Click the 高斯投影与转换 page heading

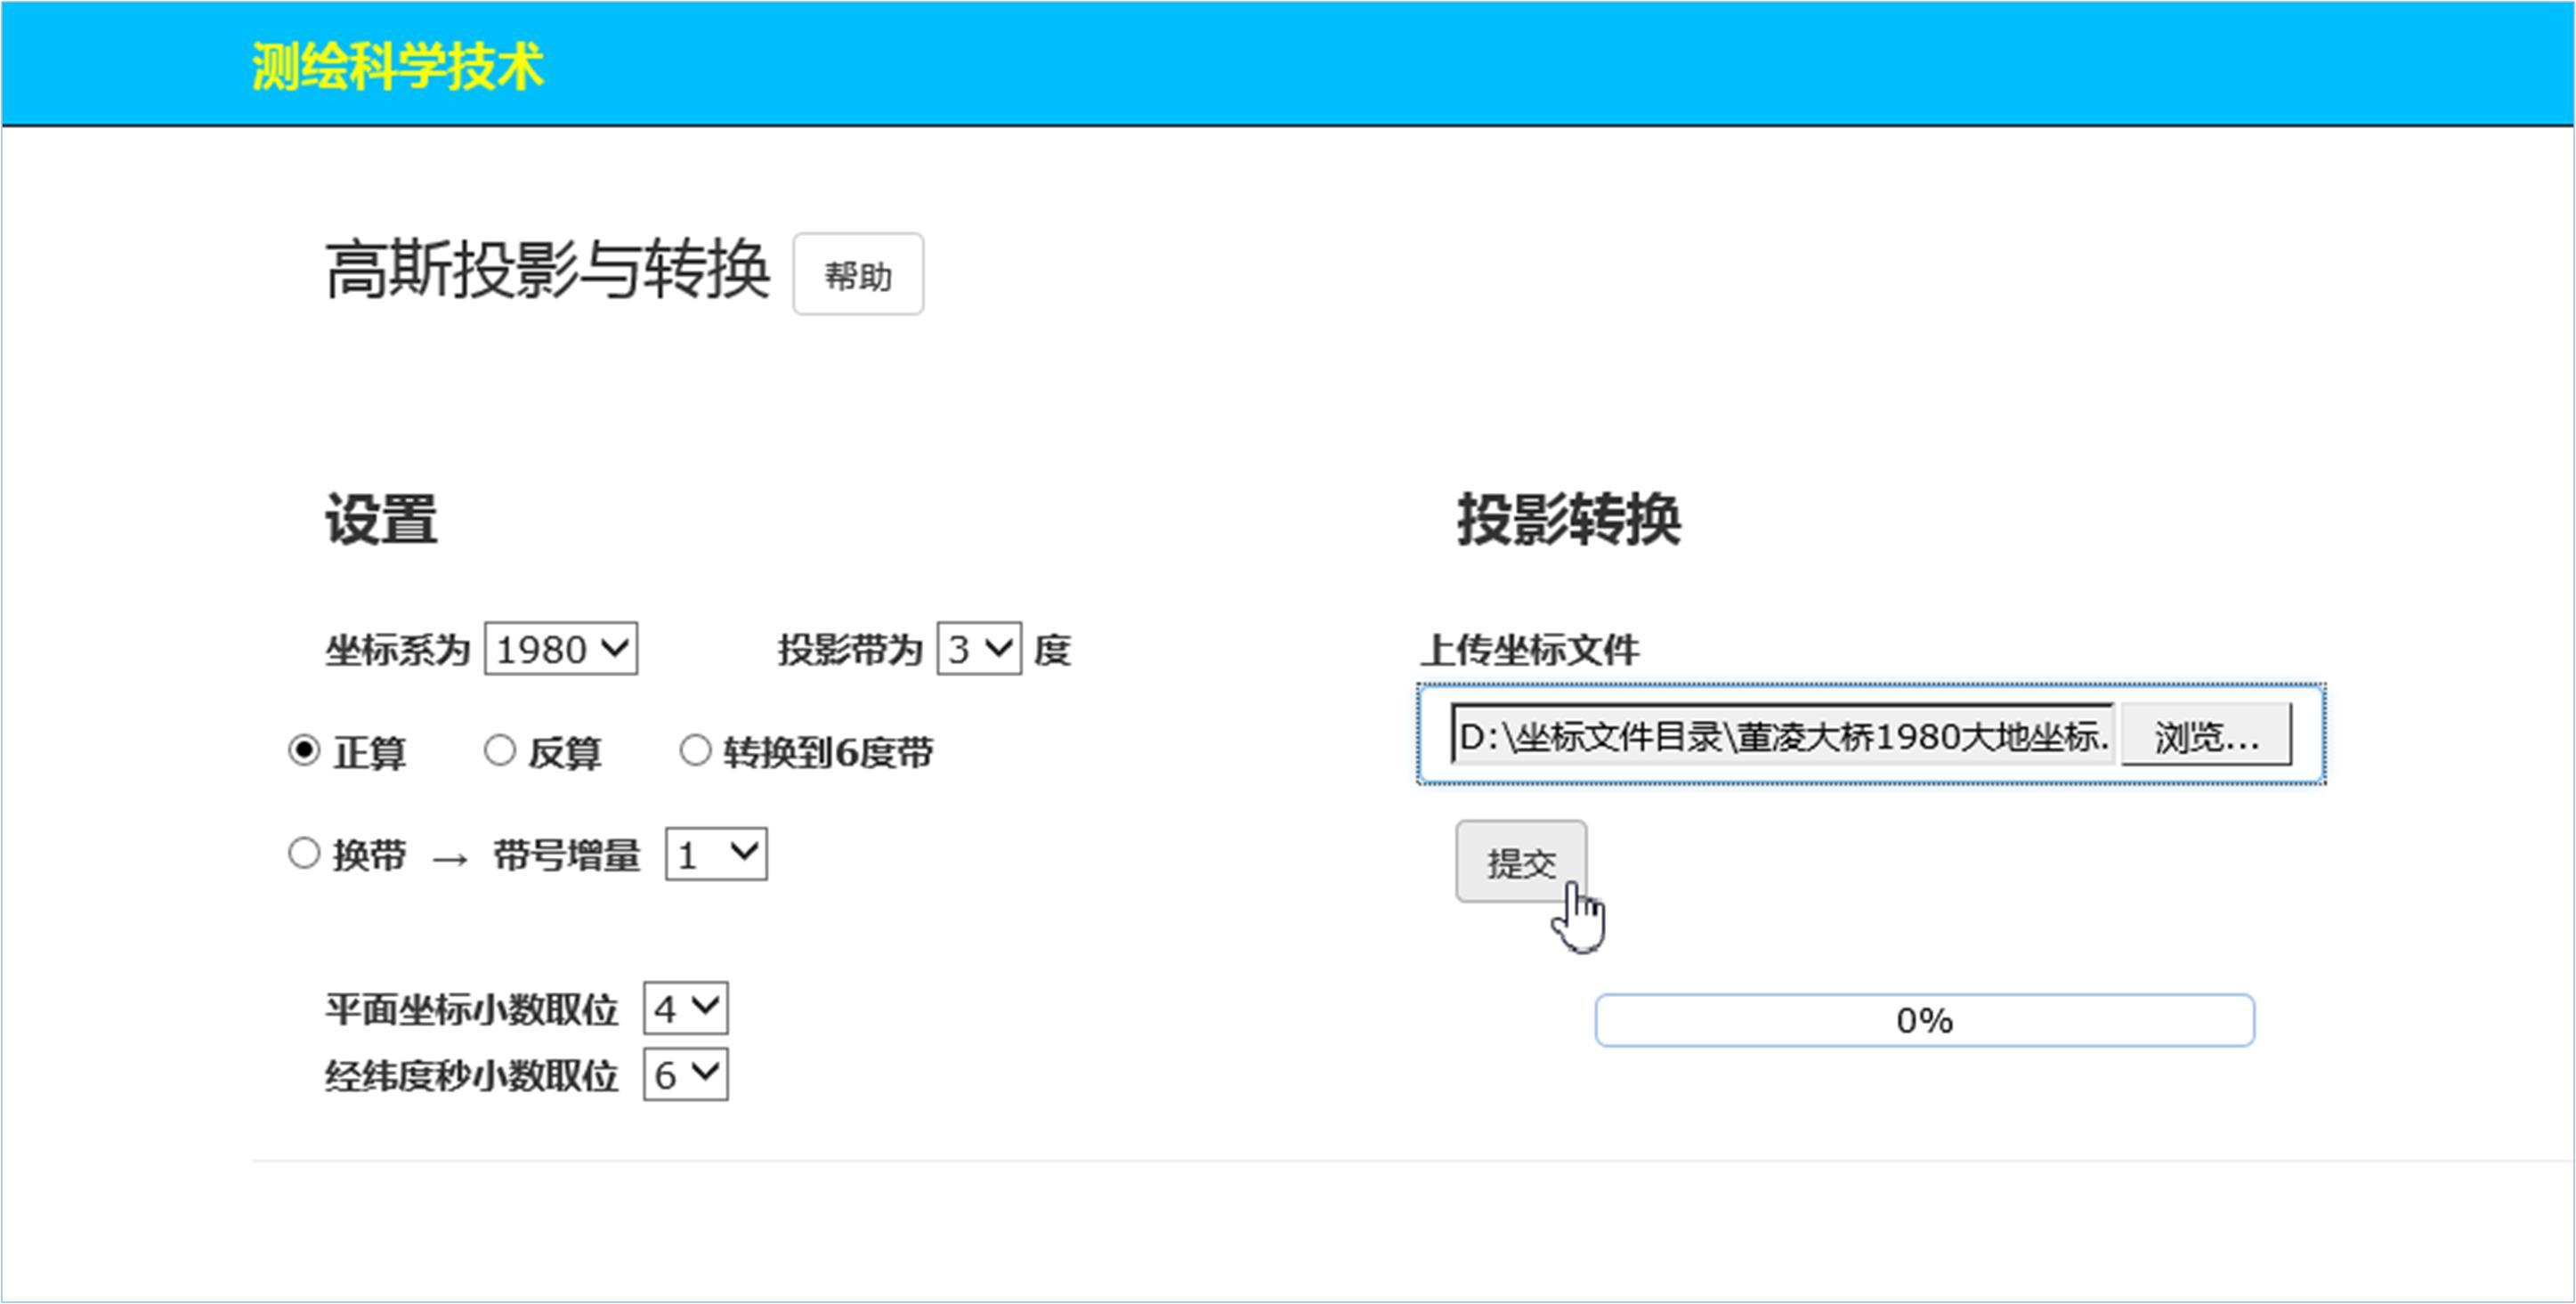click(x=547, y=270)
